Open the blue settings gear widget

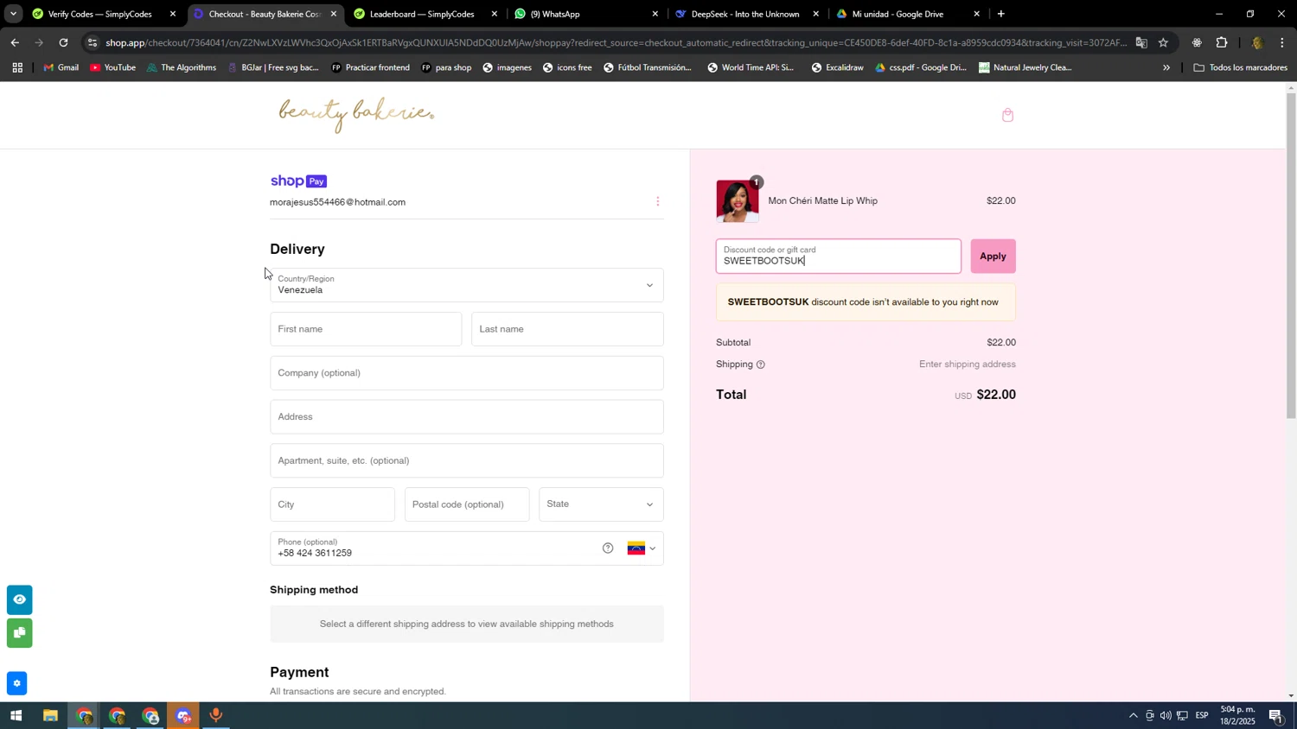[16, 683]
